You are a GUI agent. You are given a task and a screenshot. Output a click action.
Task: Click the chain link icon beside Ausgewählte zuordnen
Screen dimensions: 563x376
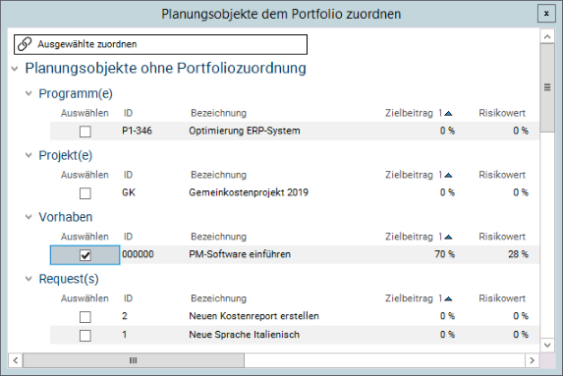point(25,44)
